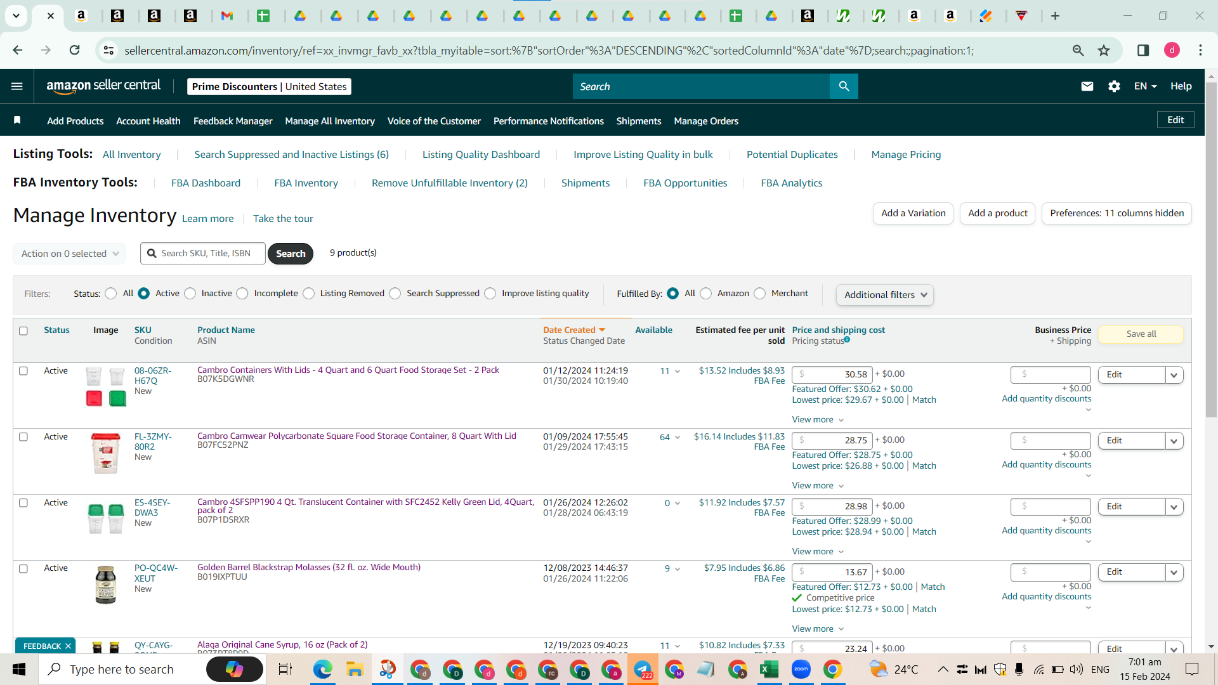Edit price field showing 30.58

832,374
